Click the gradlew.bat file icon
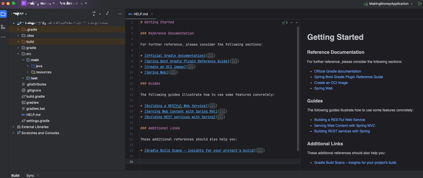The image size is (423, 178). tap(24, 109)
